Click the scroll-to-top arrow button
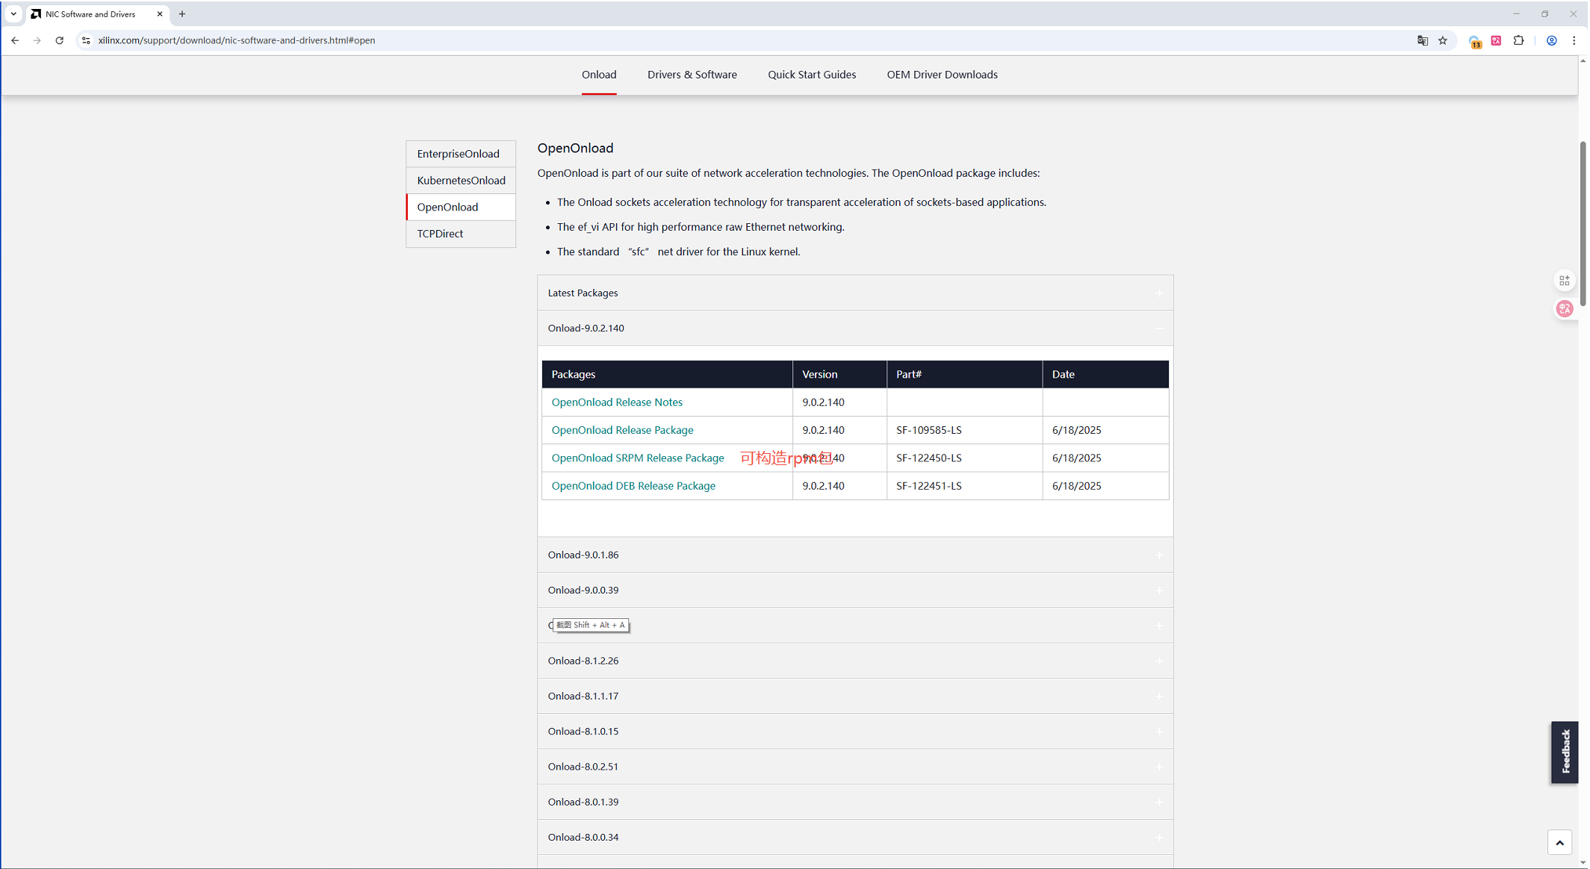 click(1559, 842)
